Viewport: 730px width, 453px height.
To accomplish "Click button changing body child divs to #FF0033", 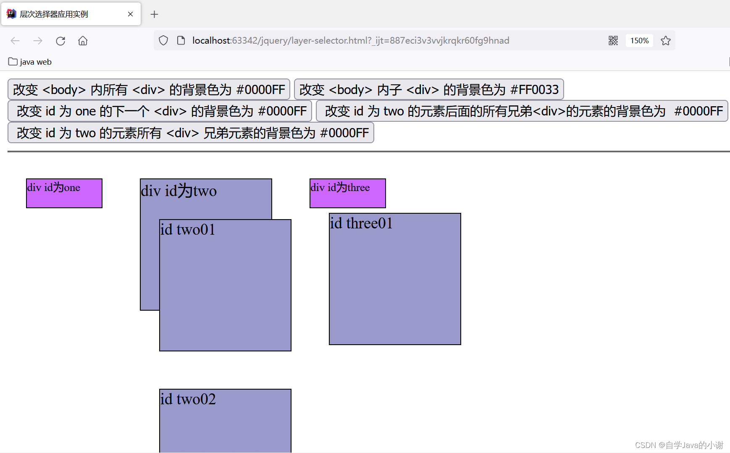I will click(429, 89).
